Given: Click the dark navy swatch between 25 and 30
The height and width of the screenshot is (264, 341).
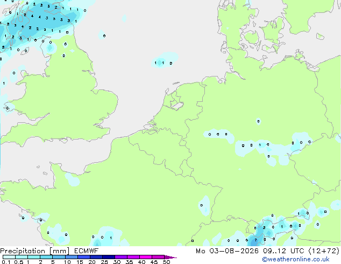Looking at the screenshot, I should 109,257.
